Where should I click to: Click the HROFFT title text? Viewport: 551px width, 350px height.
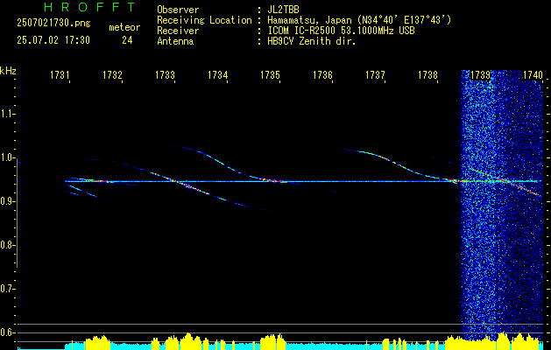[x=89, y=7]
